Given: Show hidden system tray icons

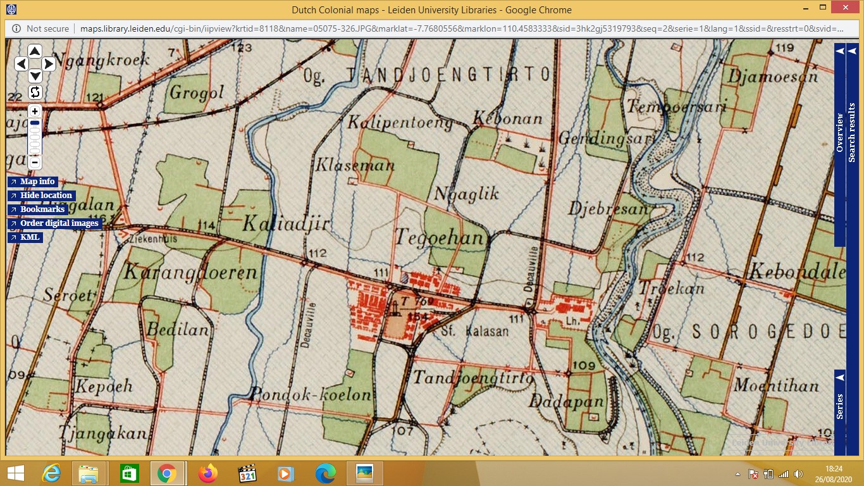Looking at the screenshot, I should tap(738, 474).
